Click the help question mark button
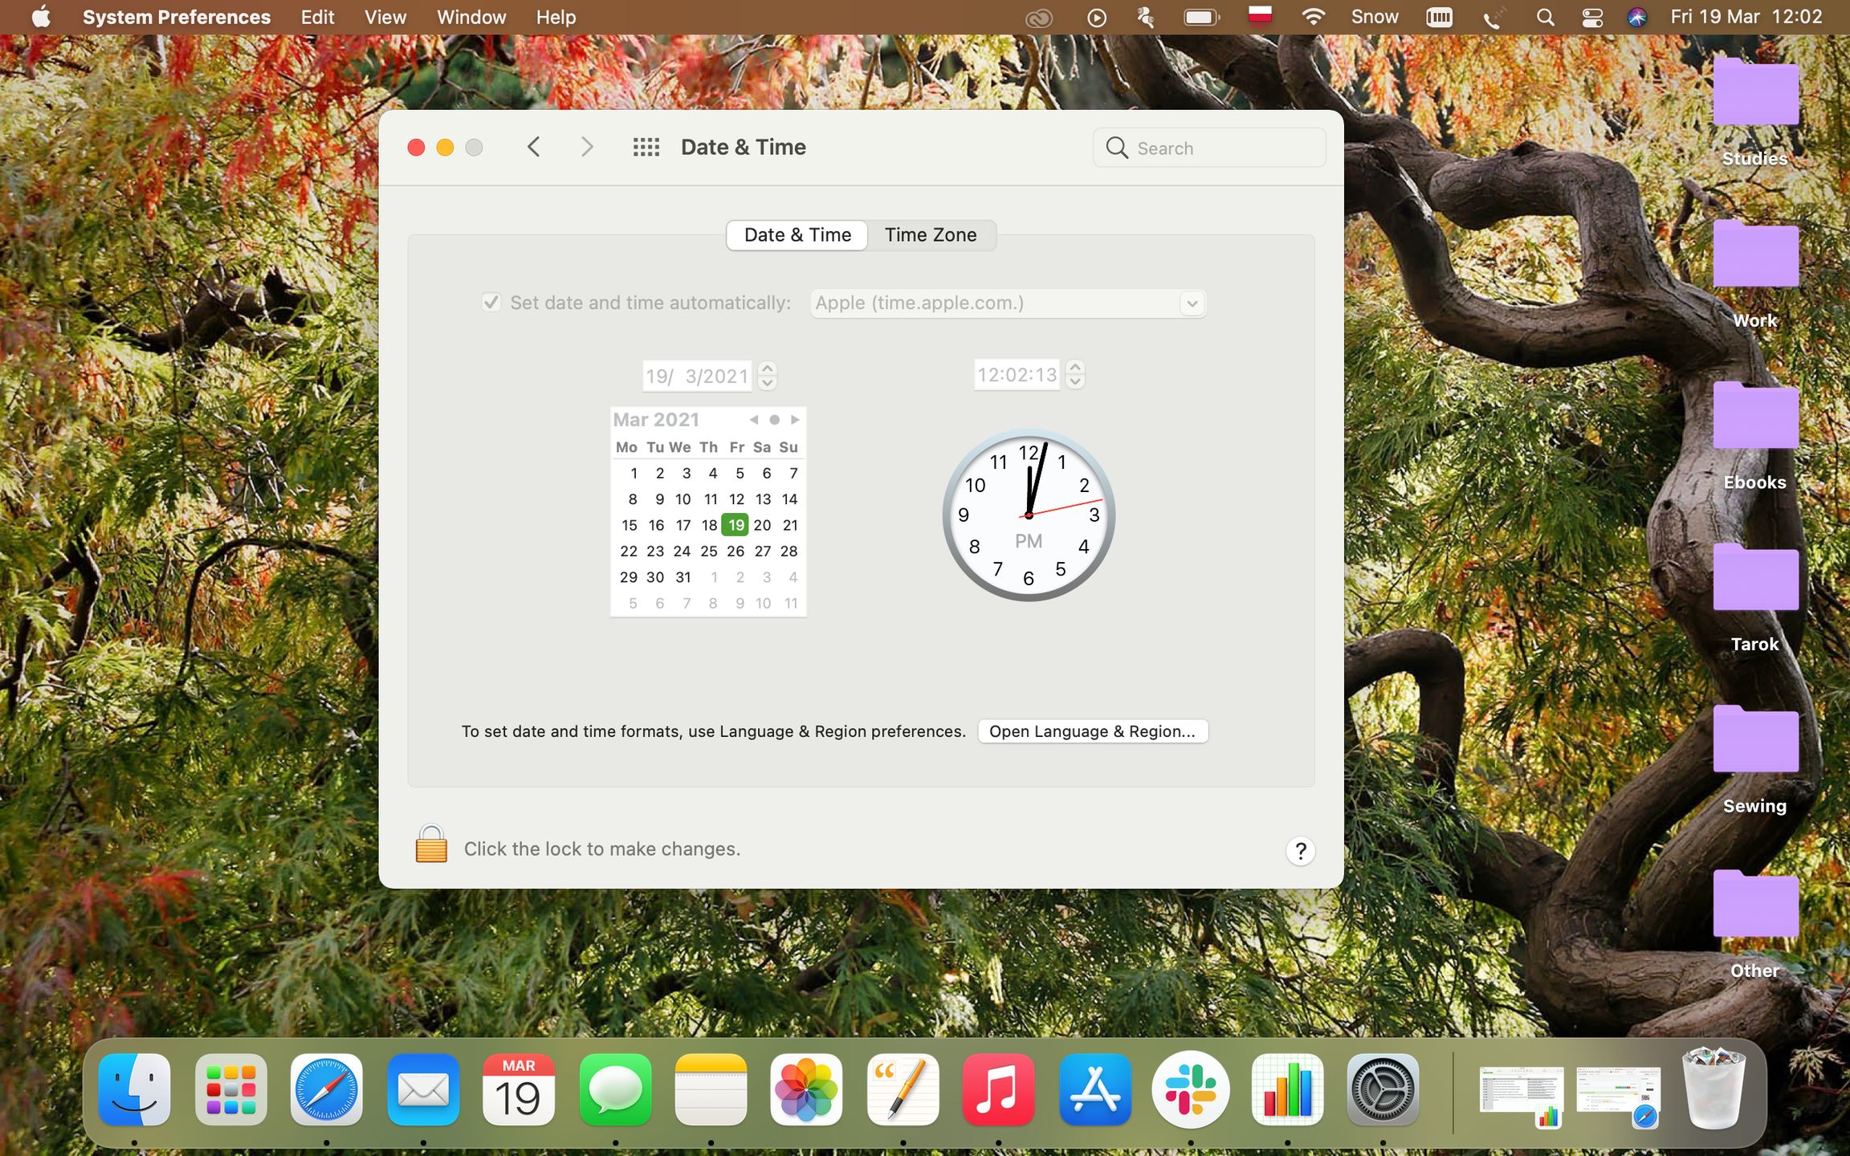The image size is (1850, 1156). pos(1300,850)
